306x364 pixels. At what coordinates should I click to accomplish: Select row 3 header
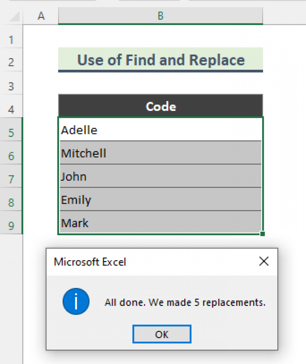coord(11,86)
